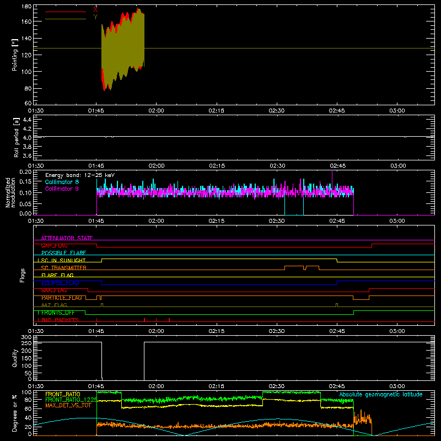Click the 02:00 tick label below Pointing plot
Image resolution: width=441 pixels, height=441 pixels.
(156, 111)
